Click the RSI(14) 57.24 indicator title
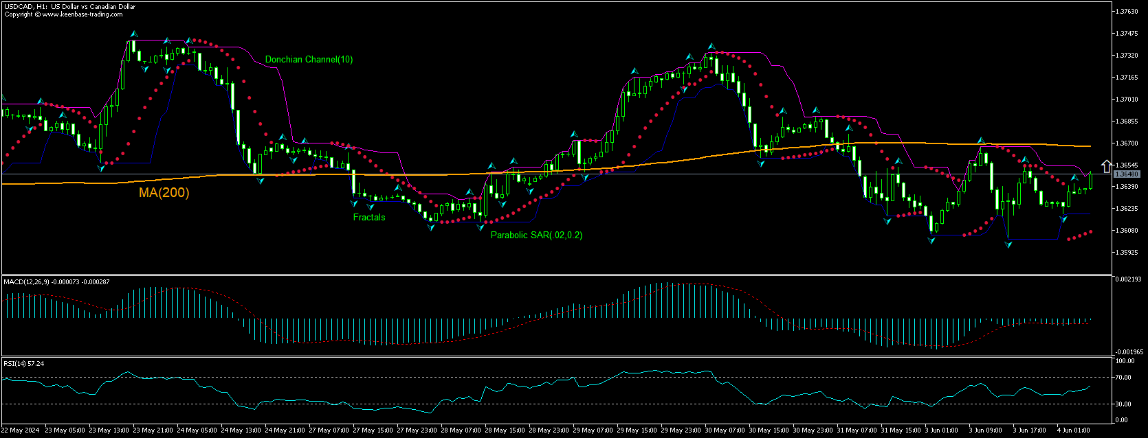The height and width of the screenshot is (438, 1148). coord(24,363)
